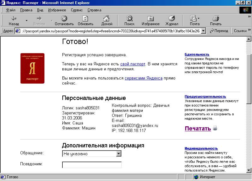The height and width of the screenshot is (181, 252).
Task: Click the registration date 31.03.2006
Action: point(72,118)
